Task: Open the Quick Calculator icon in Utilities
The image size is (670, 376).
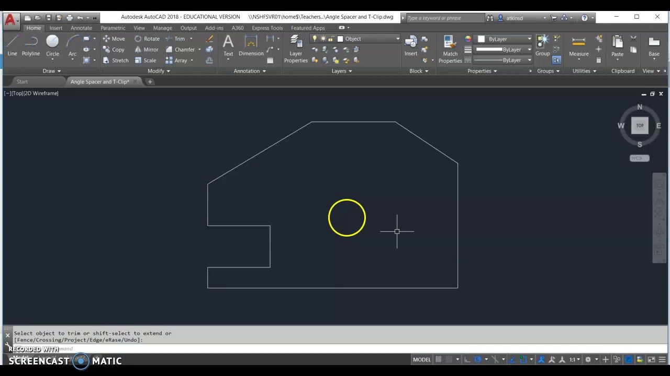Action: pos(599,61)
